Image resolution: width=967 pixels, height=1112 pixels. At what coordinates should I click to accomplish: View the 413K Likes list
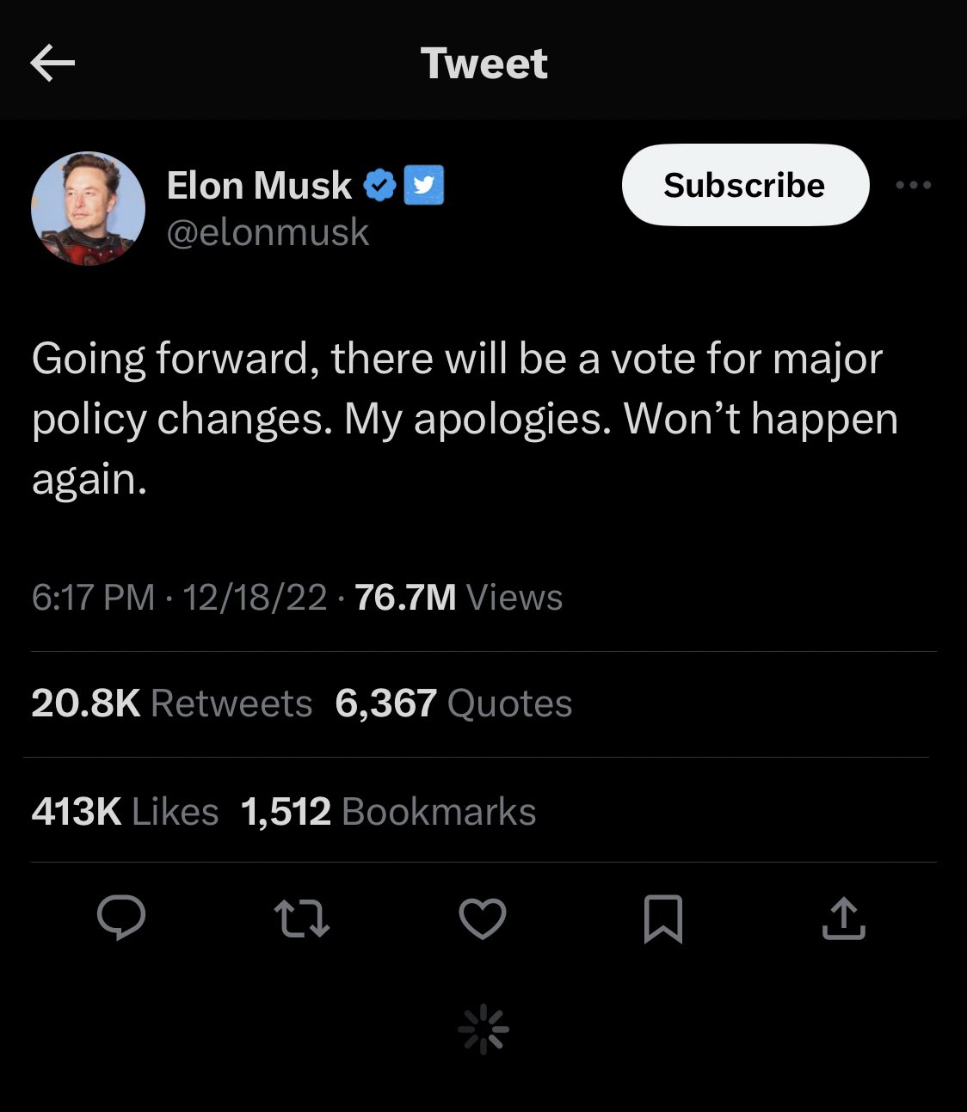[125, 812]
